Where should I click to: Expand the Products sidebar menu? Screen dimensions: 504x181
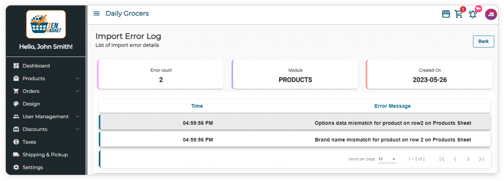46,78
